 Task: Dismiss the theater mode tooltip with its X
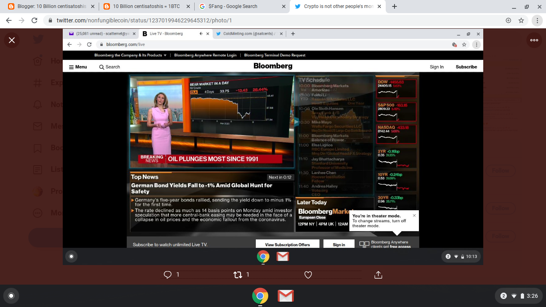click(x=414, y=215)
